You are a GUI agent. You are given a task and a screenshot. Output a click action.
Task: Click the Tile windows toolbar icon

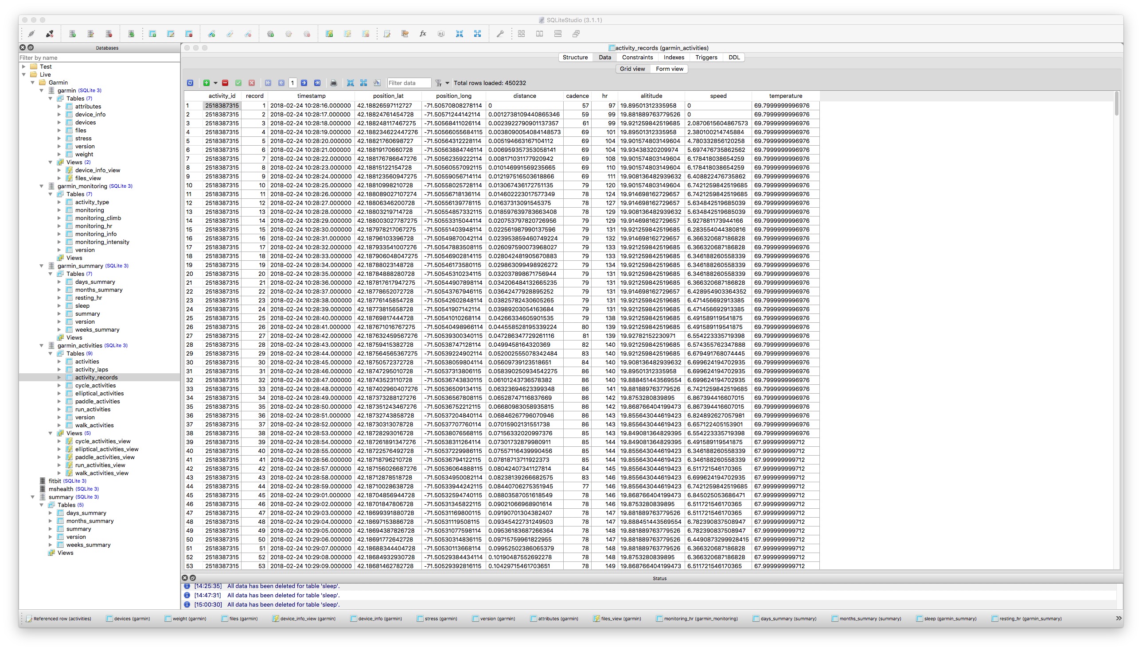[x=522, y=34]
